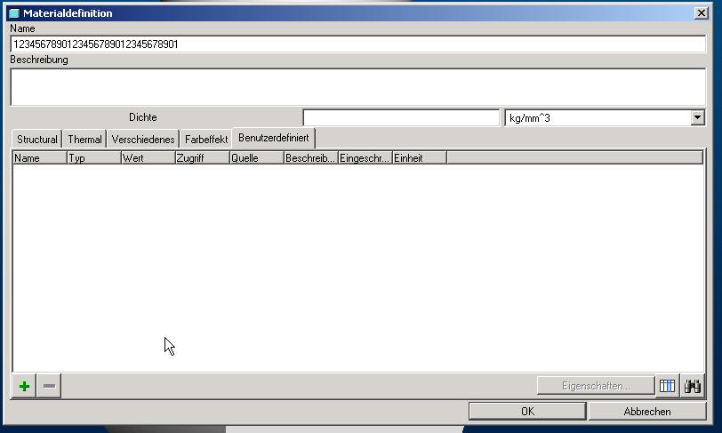Open the kg/mm^3 density unit dropdown

pos(698,118)
